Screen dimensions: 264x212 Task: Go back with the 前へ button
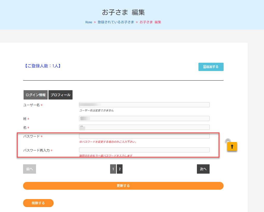30,169
